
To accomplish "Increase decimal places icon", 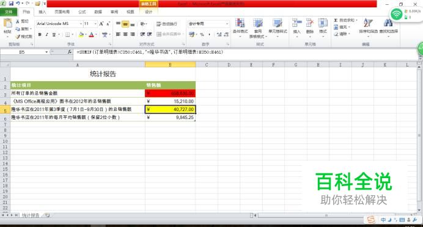I will tap(219, 34).
